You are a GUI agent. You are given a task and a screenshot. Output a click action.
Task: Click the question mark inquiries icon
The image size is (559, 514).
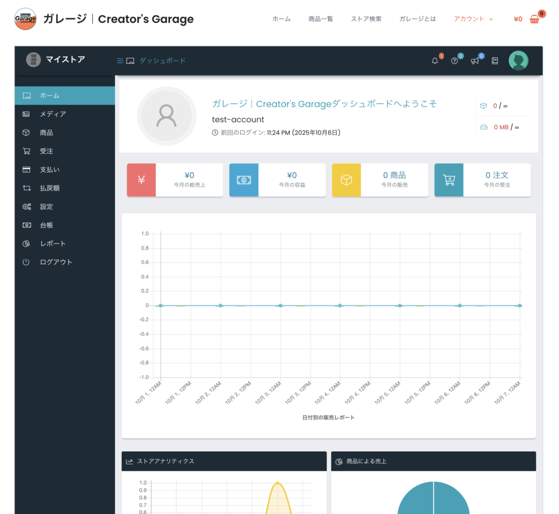click(454, 61)
